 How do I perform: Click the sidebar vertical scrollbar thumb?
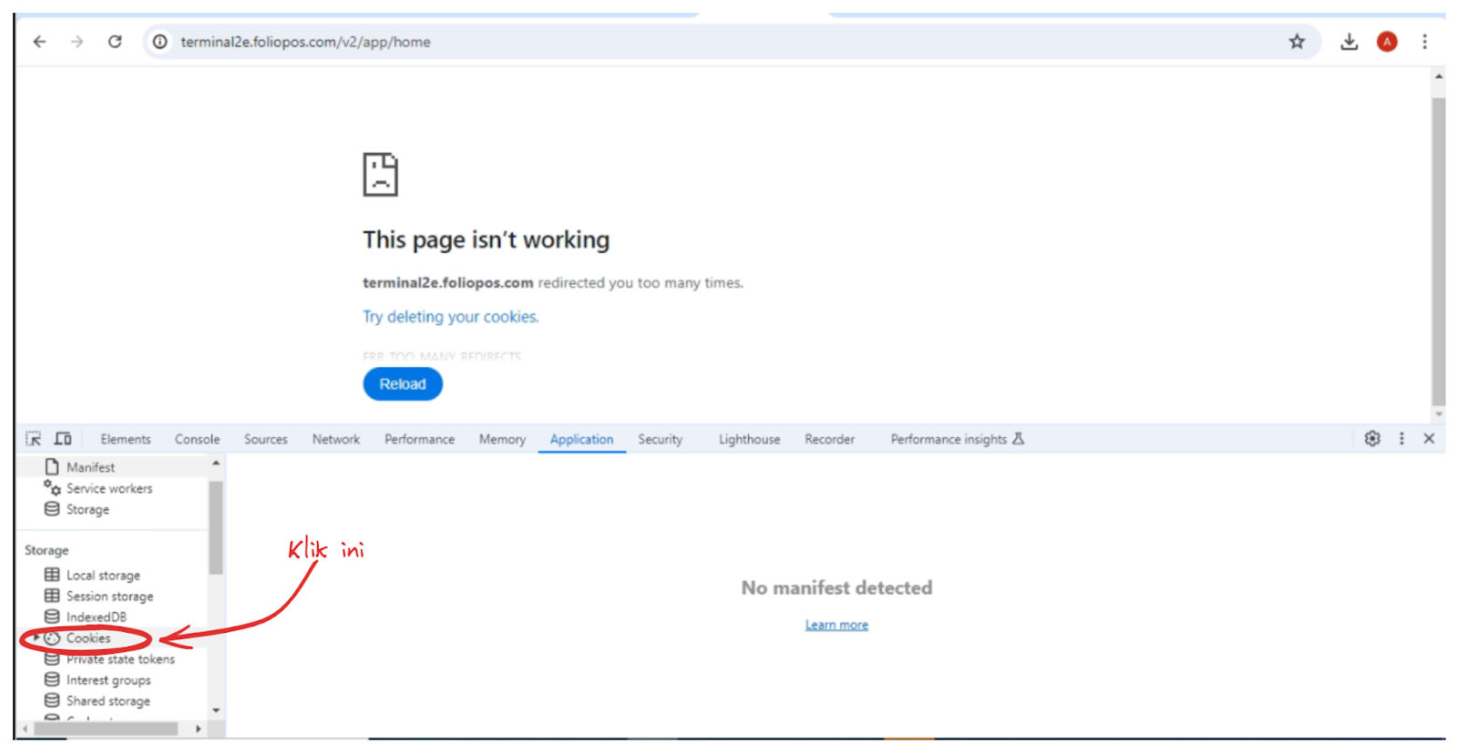(216, 528)
